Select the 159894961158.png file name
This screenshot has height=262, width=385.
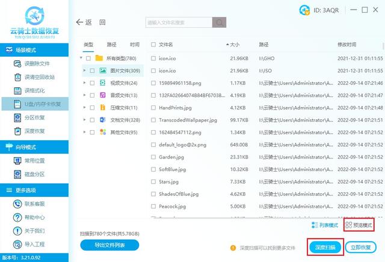(x=180, y=83)
